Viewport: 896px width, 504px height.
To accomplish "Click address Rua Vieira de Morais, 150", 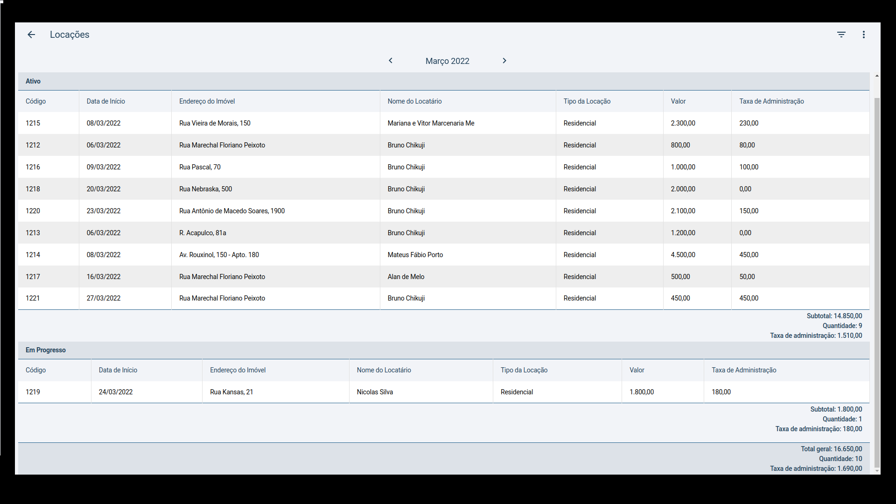I will pos(215,123).
